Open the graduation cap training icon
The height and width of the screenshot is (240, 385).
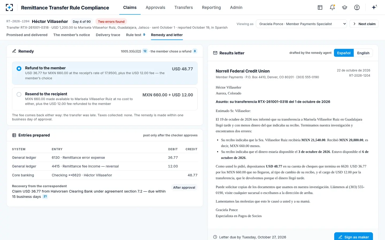coord(345,7)
